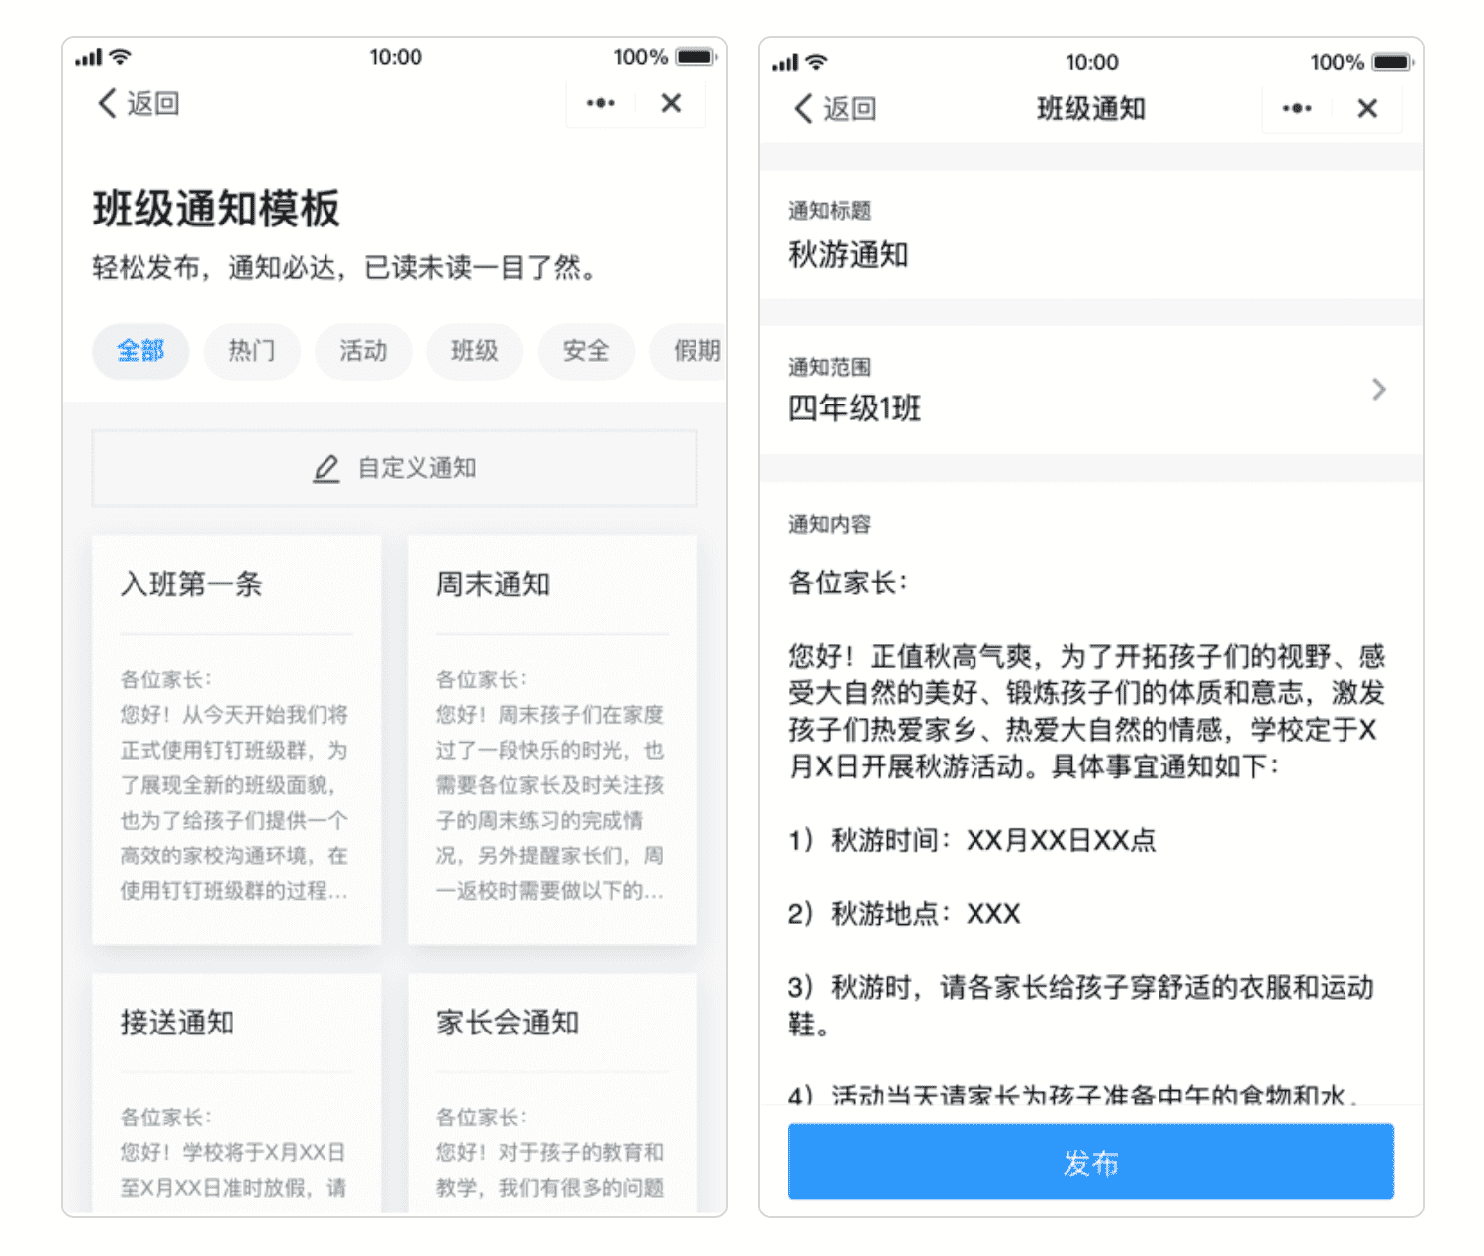
Task: Open the more options dots on the 班级通知 screen
Action: tap(1297, 108)
